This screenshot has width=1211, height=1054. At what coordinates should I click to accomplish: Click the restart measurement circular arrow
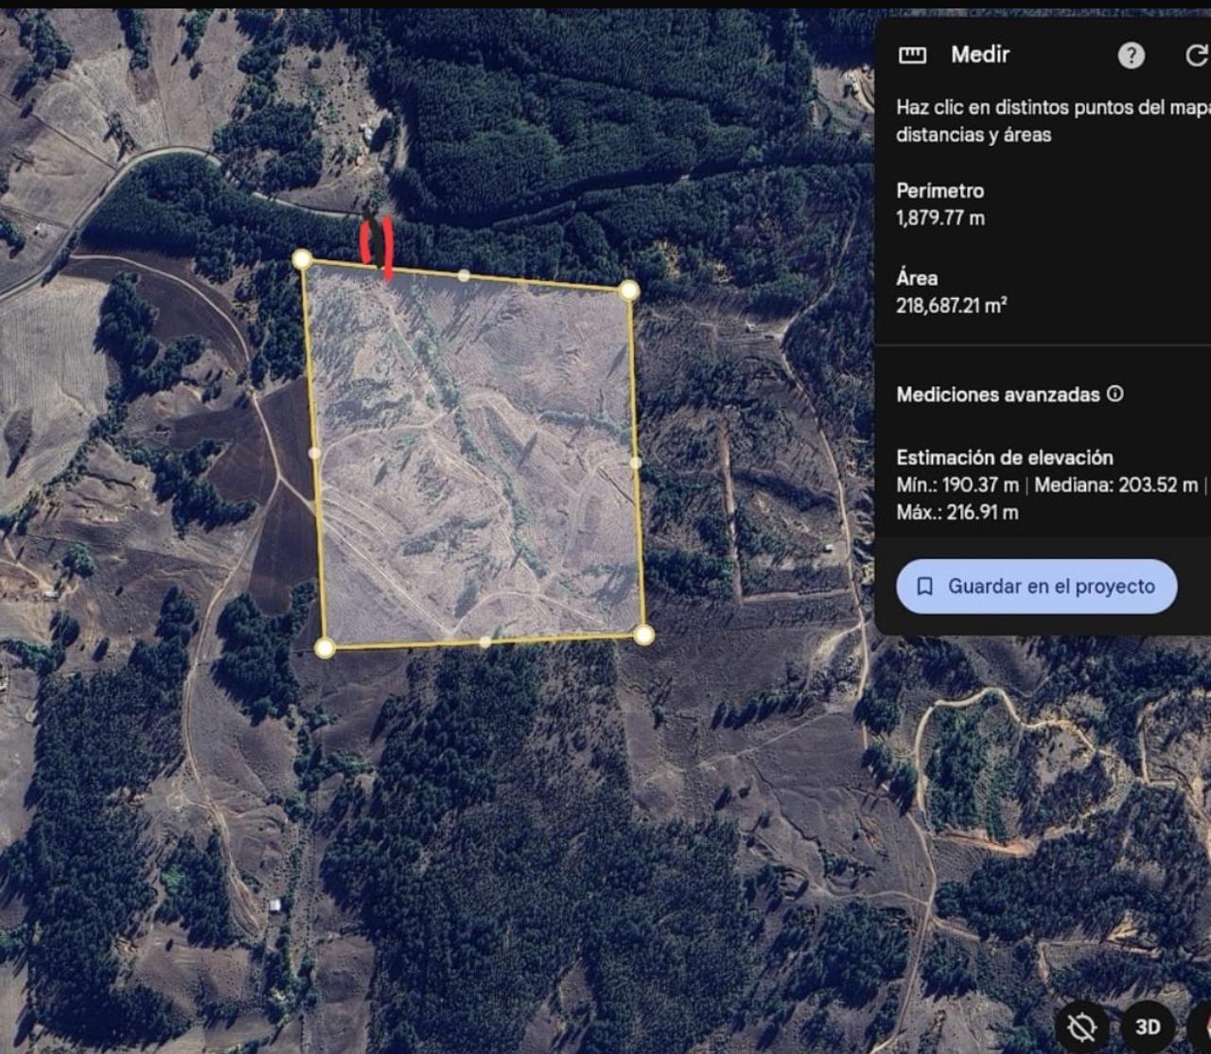1197,56
